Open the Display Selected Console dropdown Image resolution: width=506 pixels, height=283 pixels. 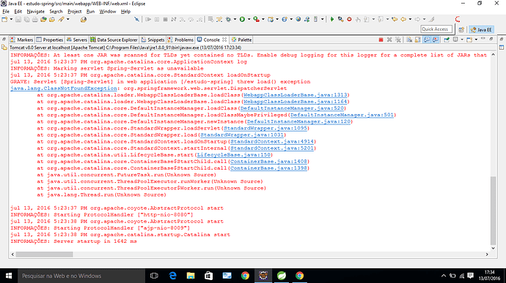(x=462, y=40)
